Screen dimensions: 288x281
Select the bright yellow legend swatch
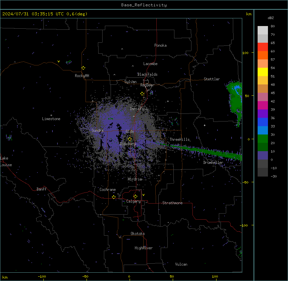click(x=263, y=72)
